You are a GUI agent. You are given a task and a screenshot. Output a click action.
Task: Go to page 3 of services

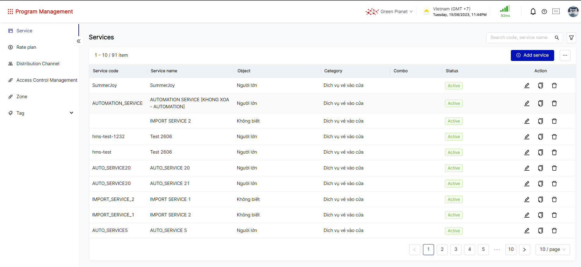point(456,249)
